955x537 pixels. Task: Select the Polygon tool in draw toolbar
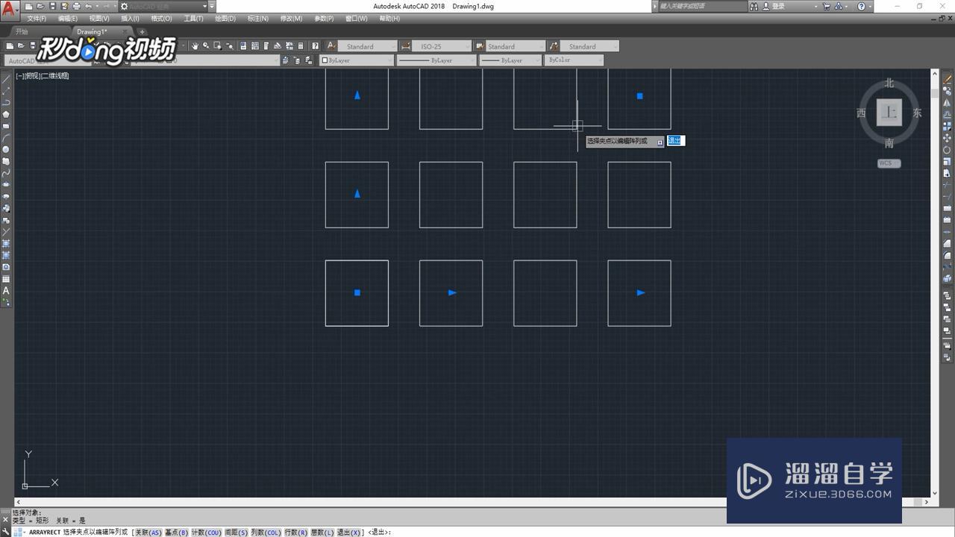[x=6, y=114]
